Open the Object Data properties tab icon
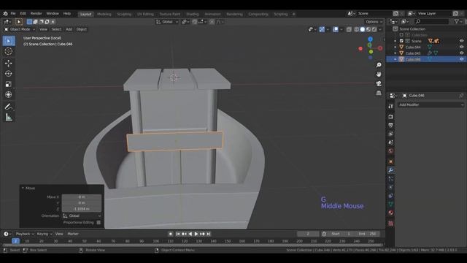The image size is (467, 263). coord(391,205)
